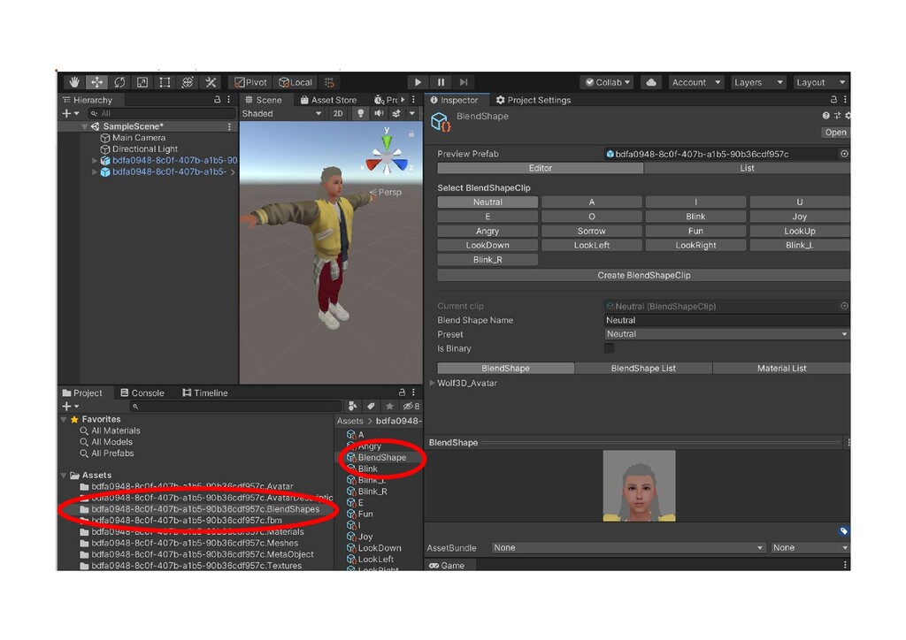The width and height of the screenshot is (906, 640).
Task: Toggle scene audio
Action: coord(379,114)
